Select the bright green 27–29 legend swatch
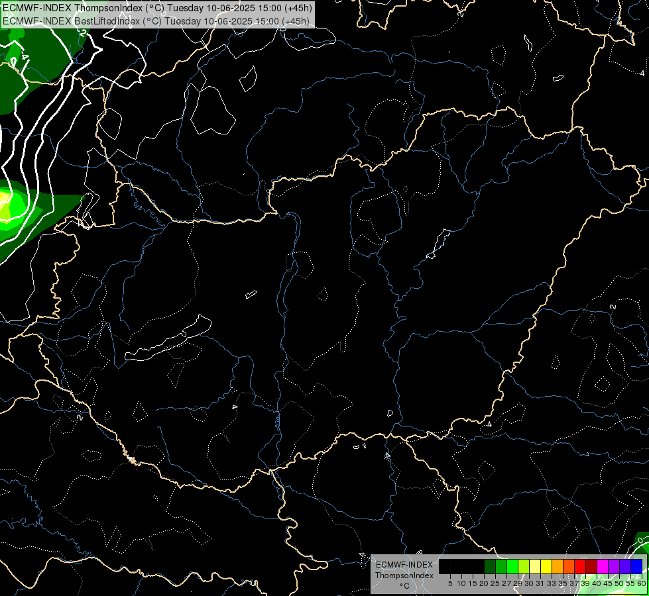This screenshot has height=596, width=649. (x=512, y=566)
